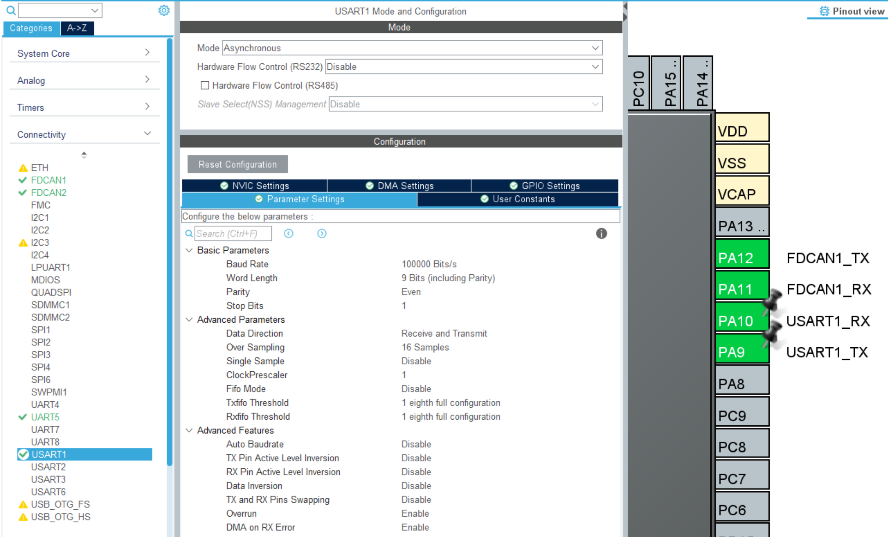
Task: Click the parameter info icon
Action: [601, 233]
